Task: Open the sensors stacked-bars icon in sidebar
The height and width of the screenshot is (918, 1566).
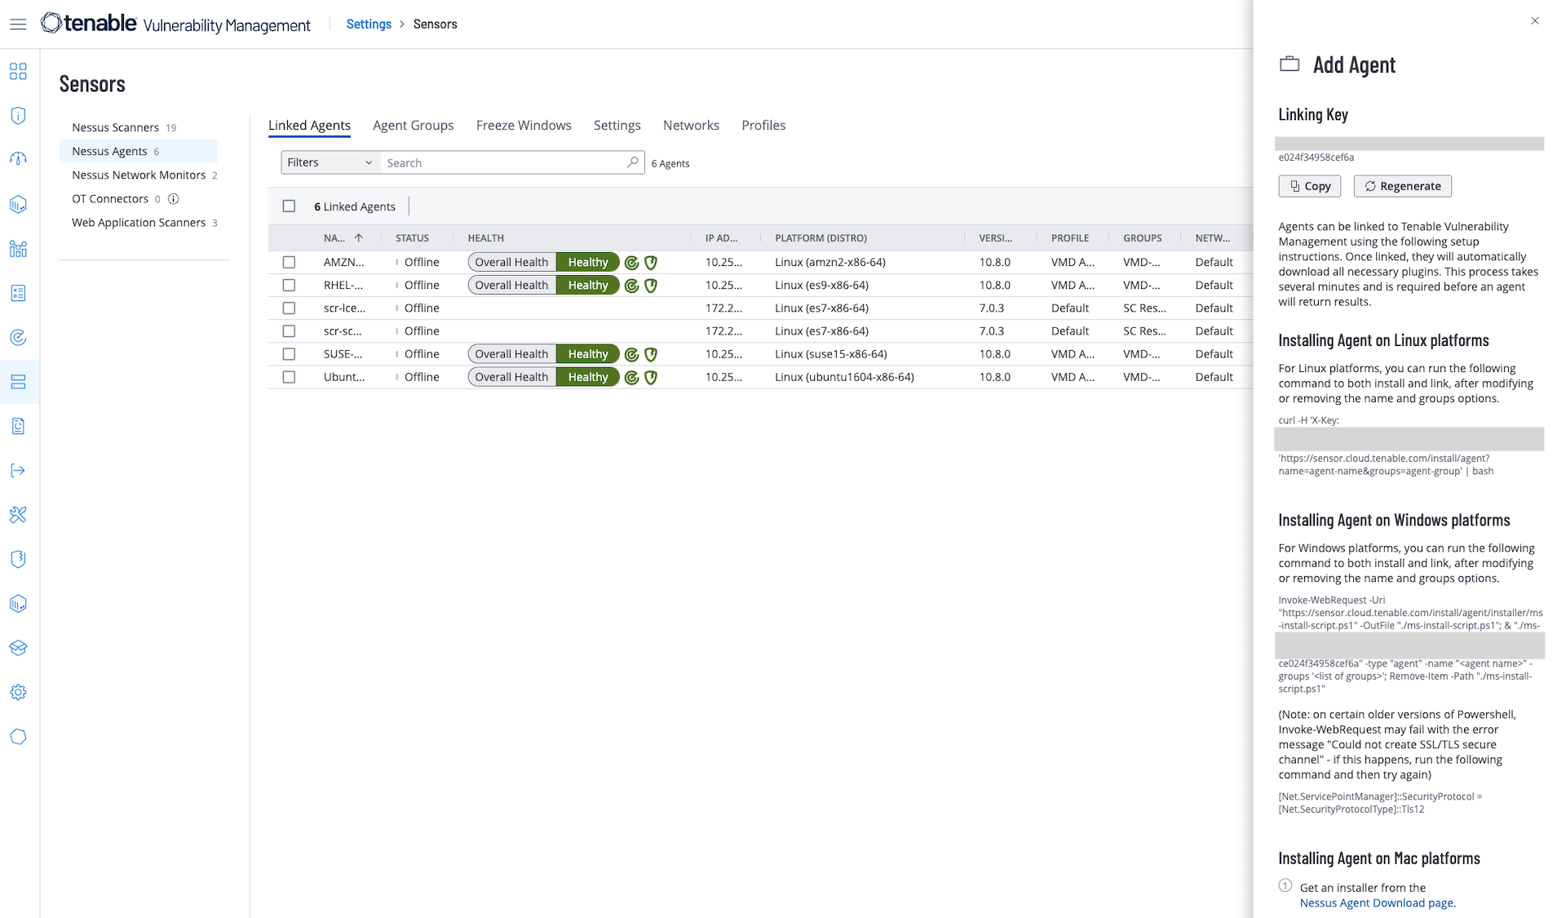Action: tap(18, 382)
